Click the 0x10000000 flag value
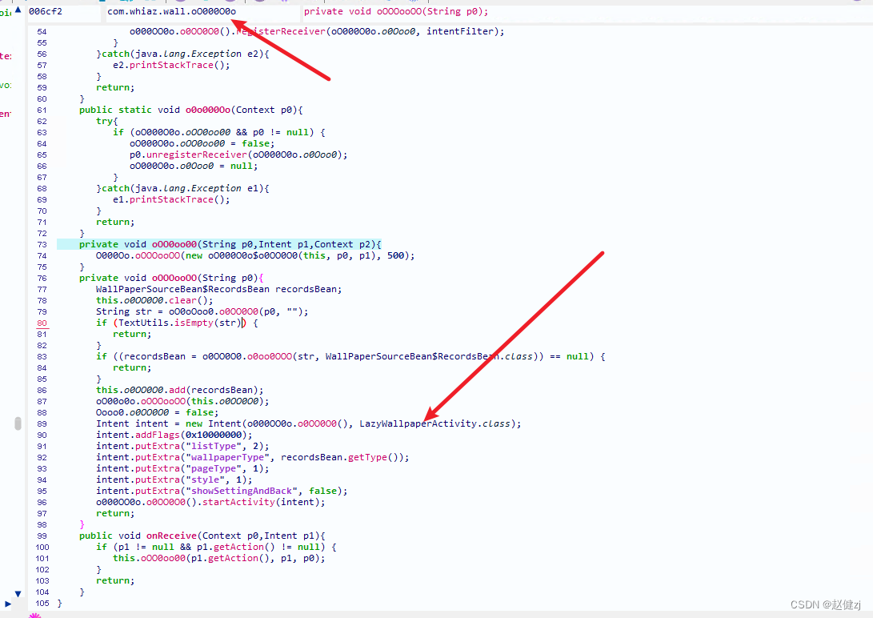 coord(213,435)
